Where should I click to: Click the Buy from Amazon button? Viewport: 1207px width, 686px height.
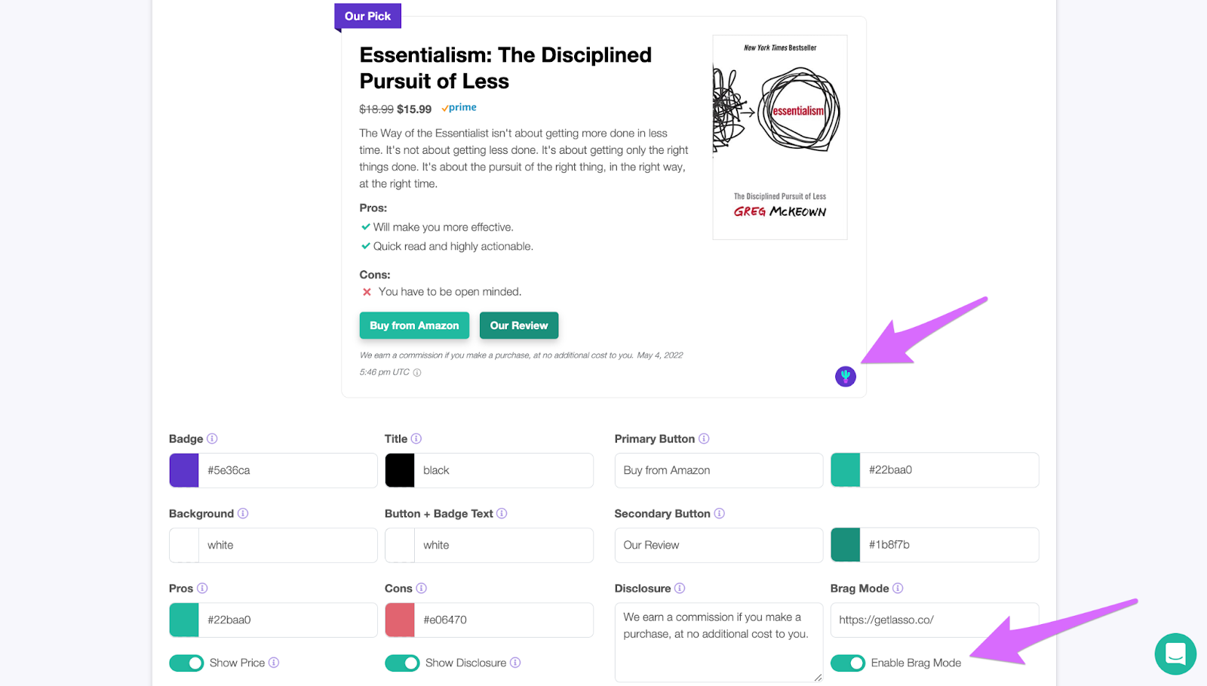[414, 325]
